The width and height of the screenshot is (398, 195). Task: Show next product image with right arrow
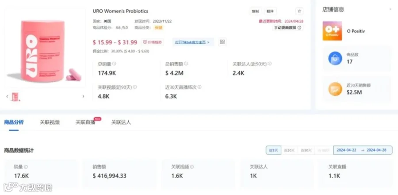(83, 96)
